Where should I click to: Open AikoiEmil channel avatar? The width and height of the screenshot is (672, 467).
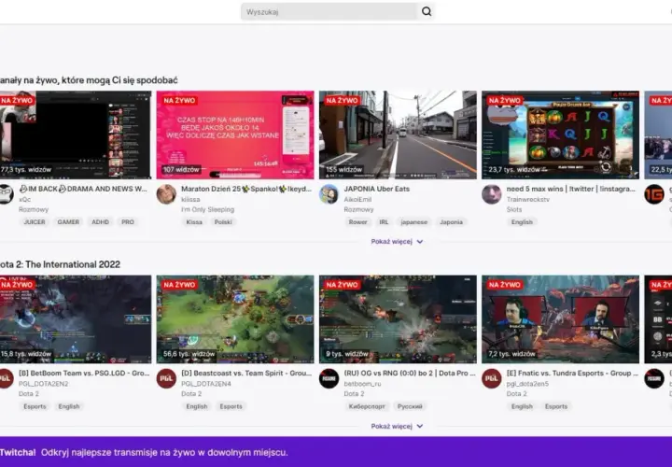point(329,194)
